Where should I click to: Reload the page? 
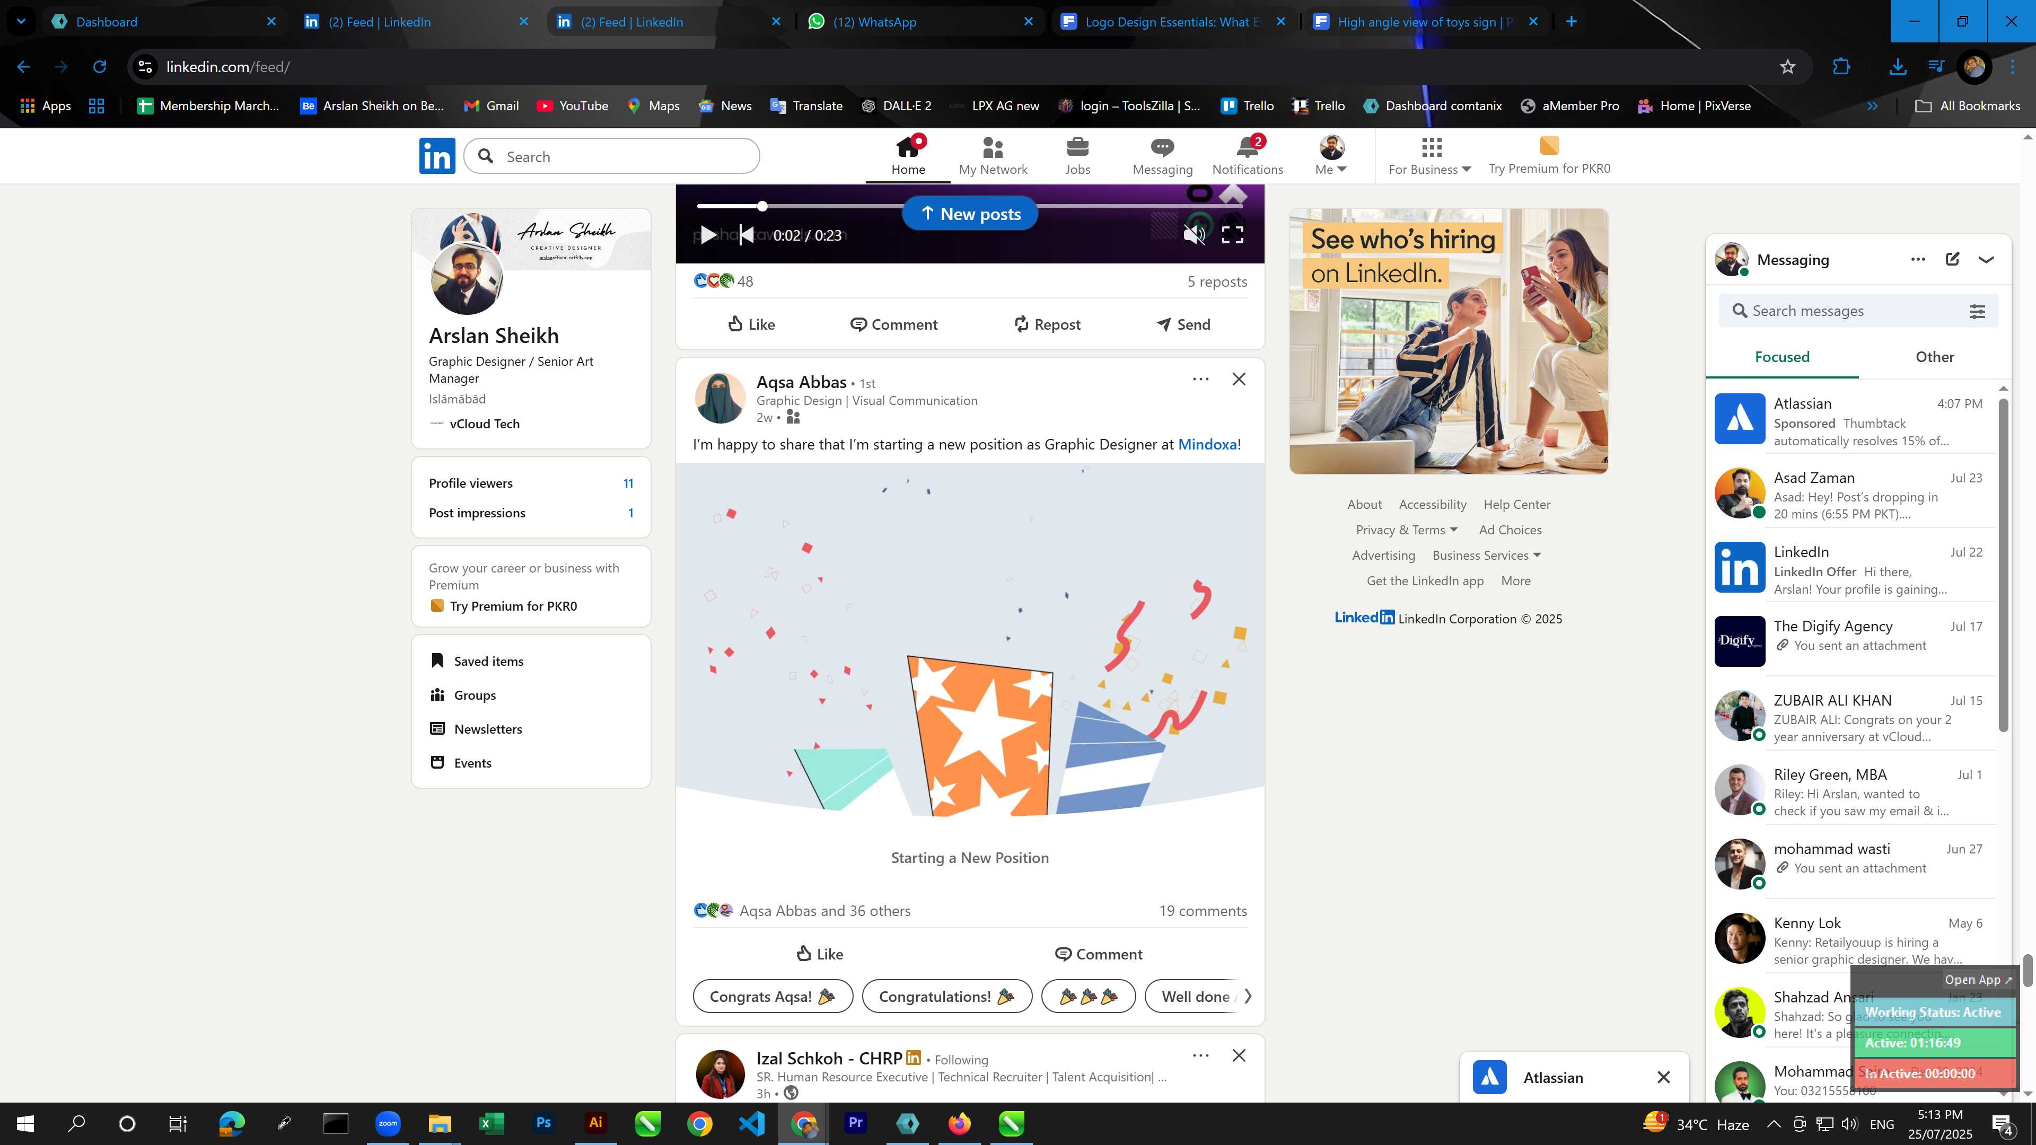tap(99, 66)
